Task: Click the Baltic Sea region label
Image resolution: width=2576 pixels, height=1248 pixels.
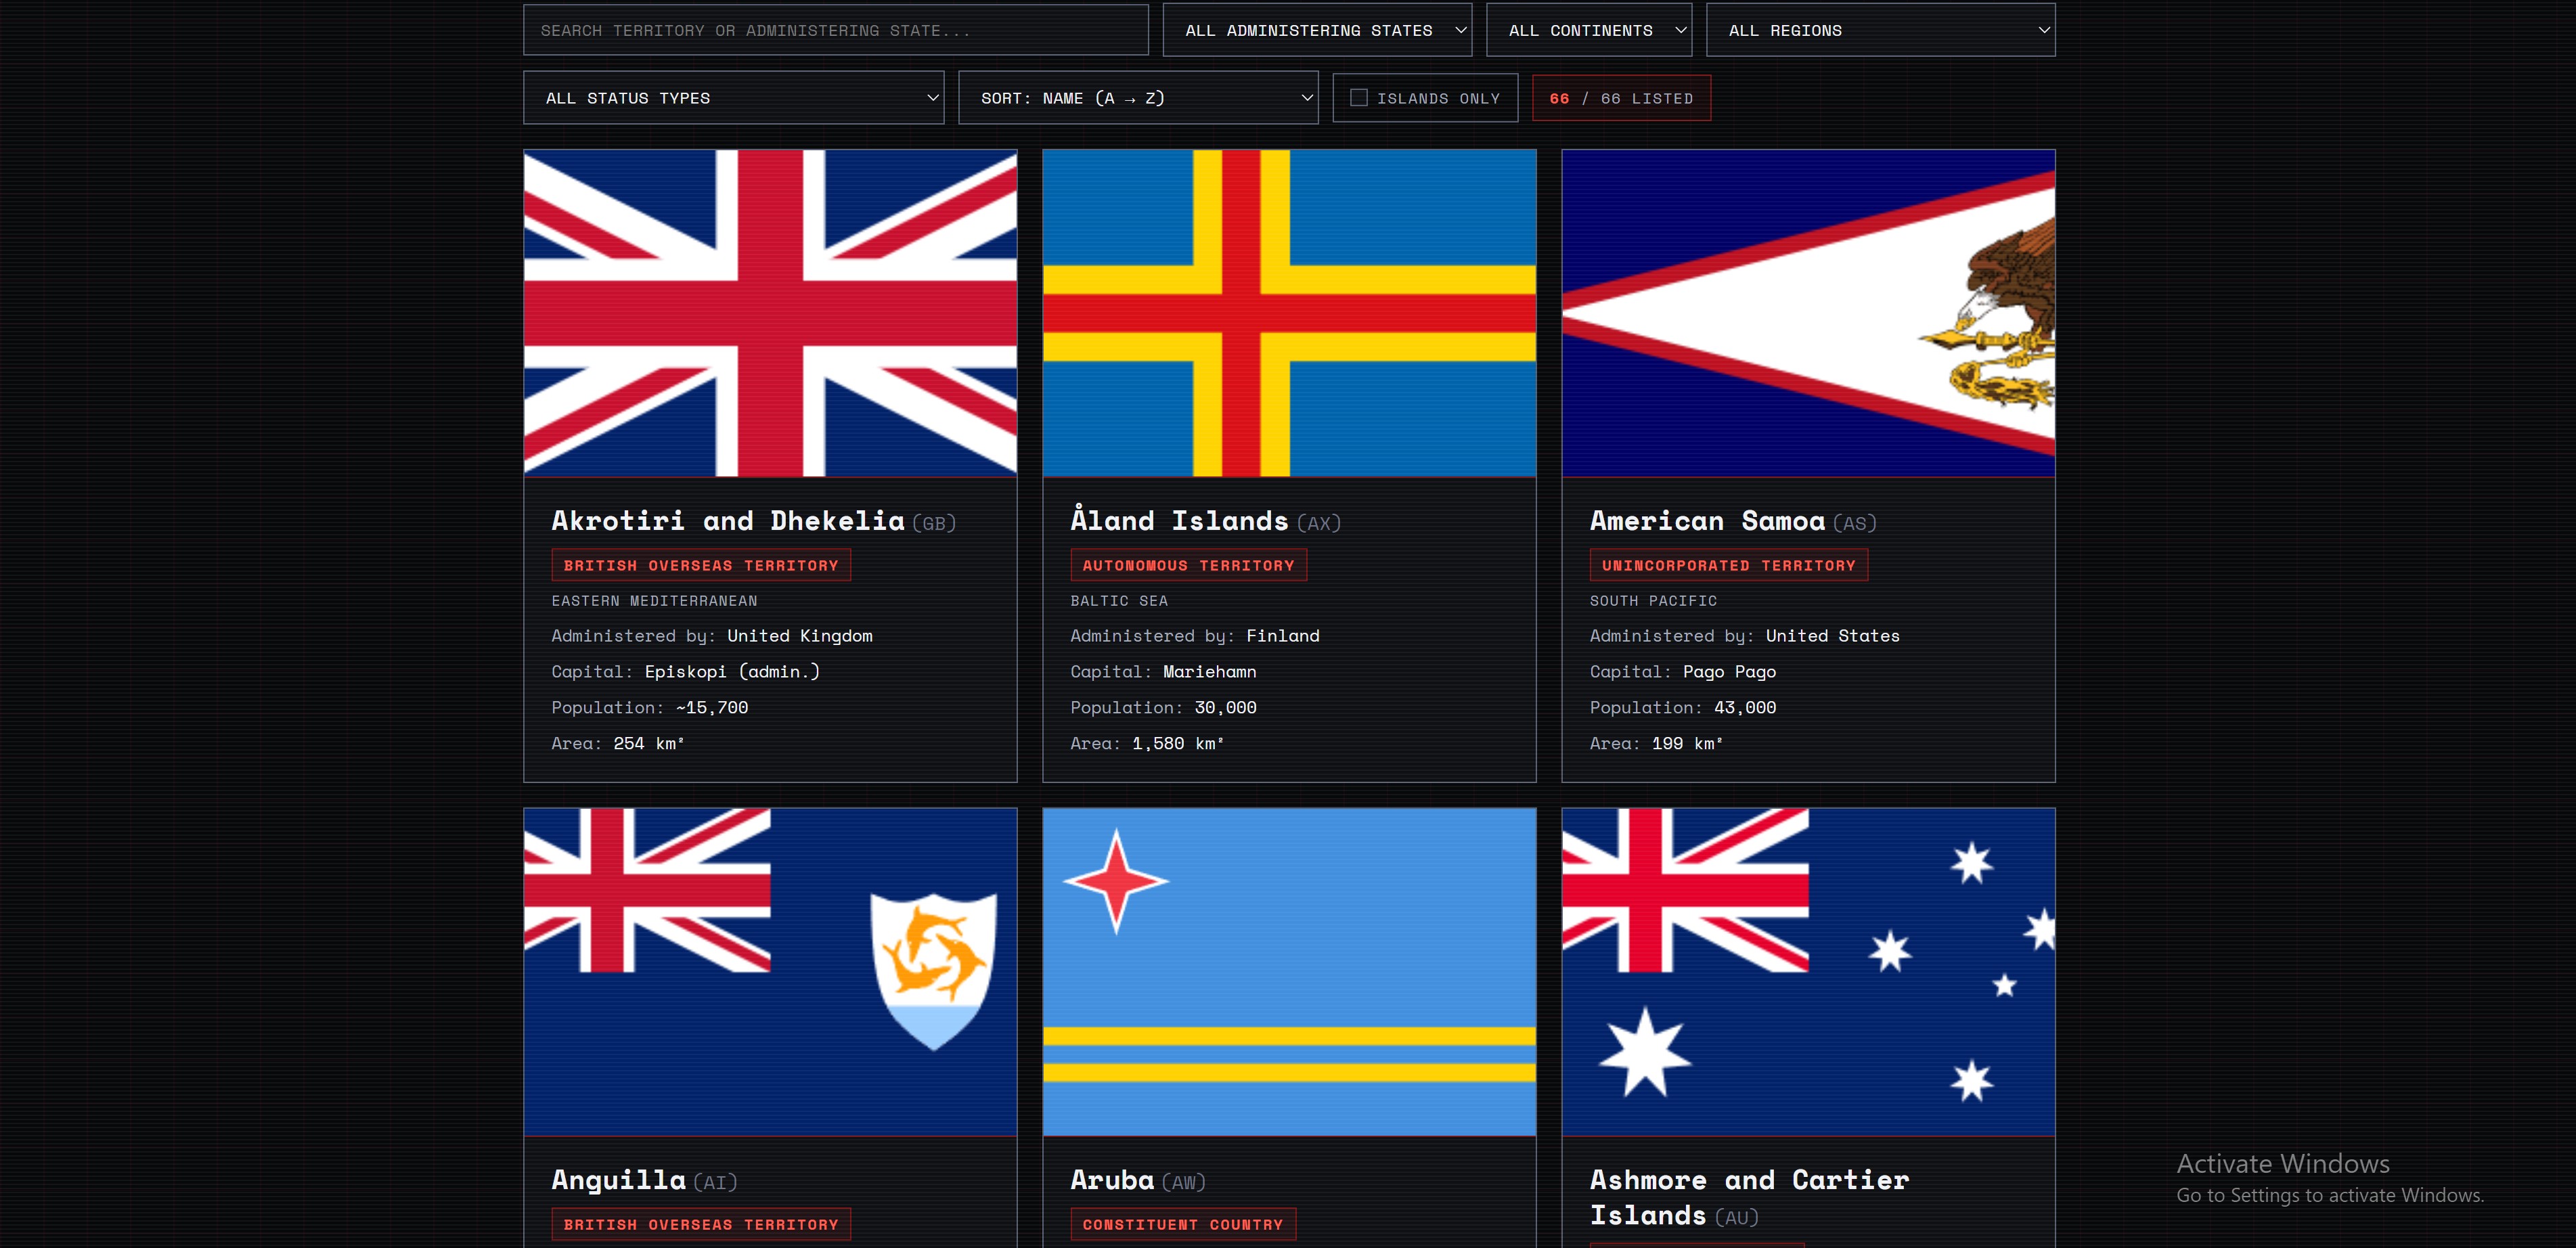Action: pyautogui.click(x=1119, y=601)
